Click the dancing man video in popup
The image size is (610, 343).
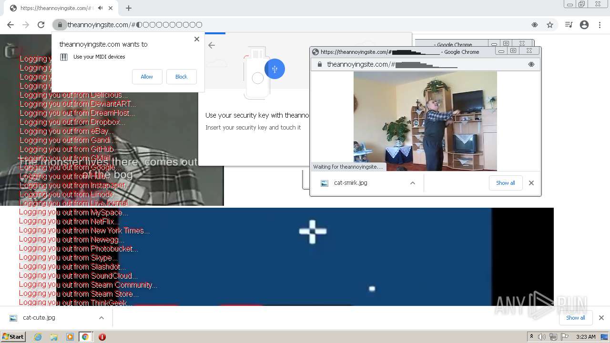point(425,121)
